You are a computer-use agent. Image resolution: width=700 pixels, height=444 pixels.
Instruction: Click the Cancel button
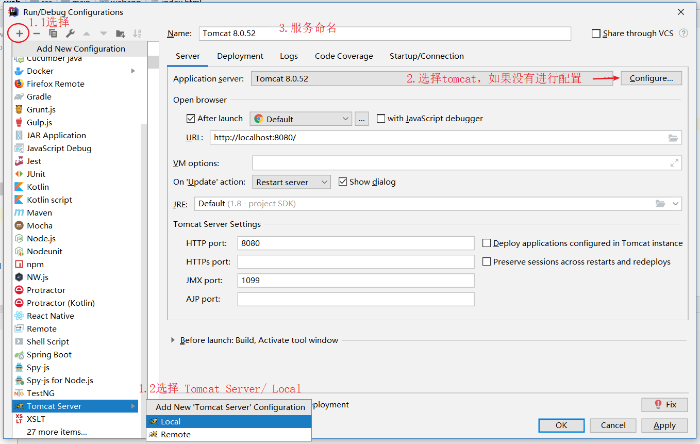[x=613, y=425]
